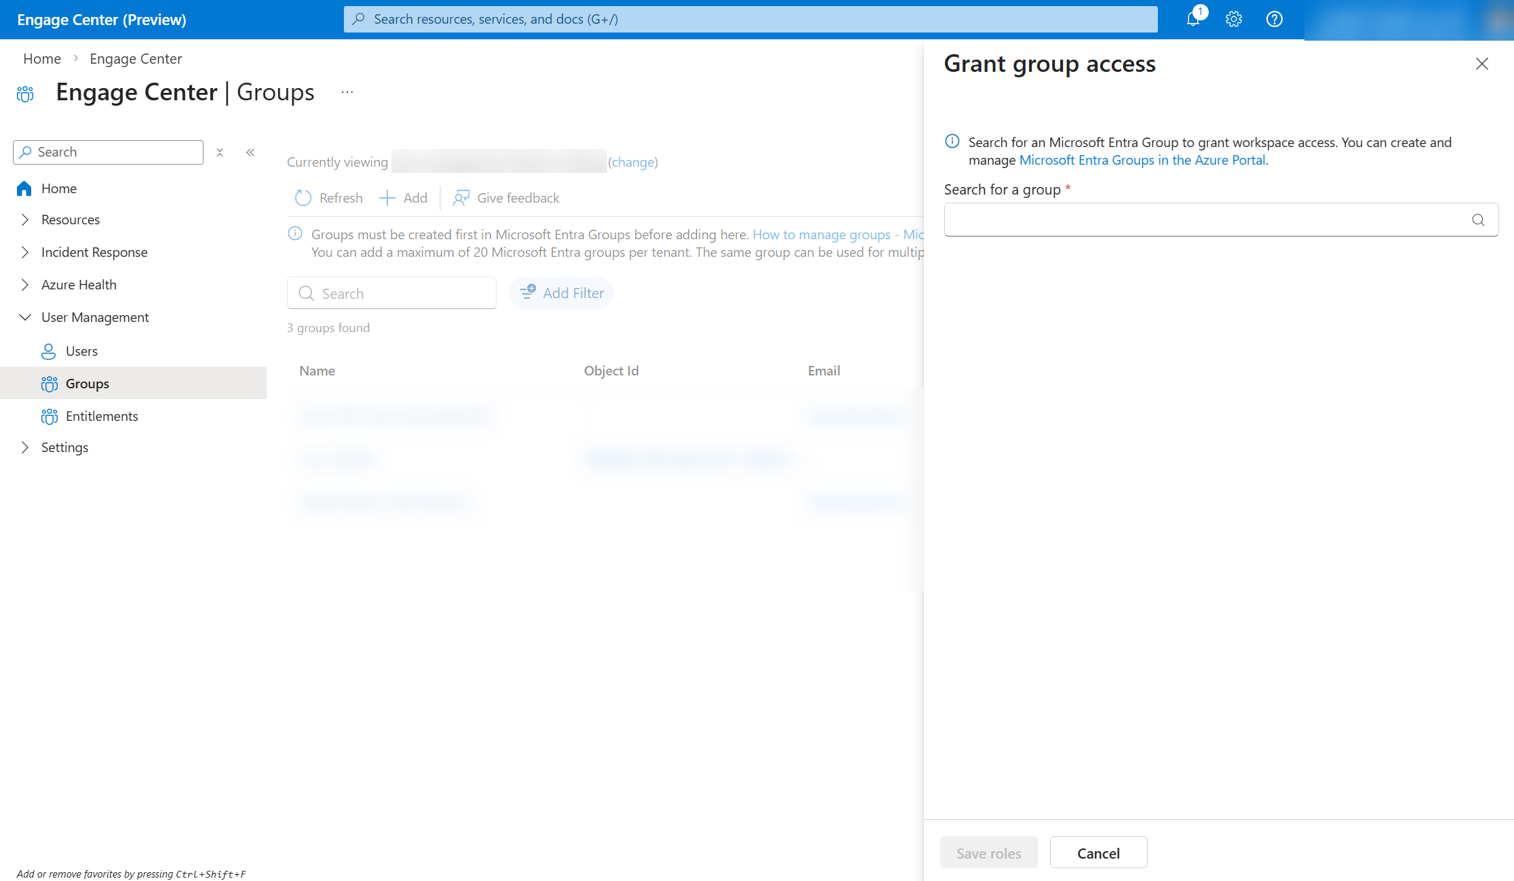The height and width of the screenshot is (881, 1514).
Task: Click the Refresh toolbar button
Action: pyautogui.click(x=329, y=198)
